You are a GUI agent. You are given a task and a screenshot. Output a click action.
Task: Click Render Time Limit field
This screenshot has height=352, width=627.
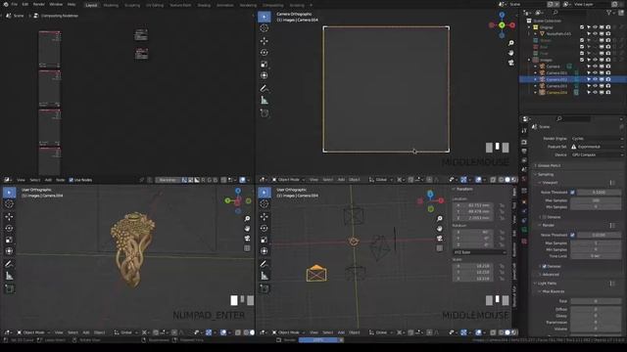tap(596, 256)
